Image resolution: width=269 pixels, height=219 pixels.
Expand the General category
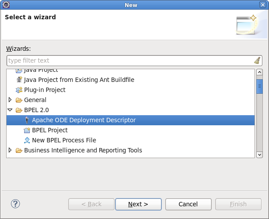point(11,100)
